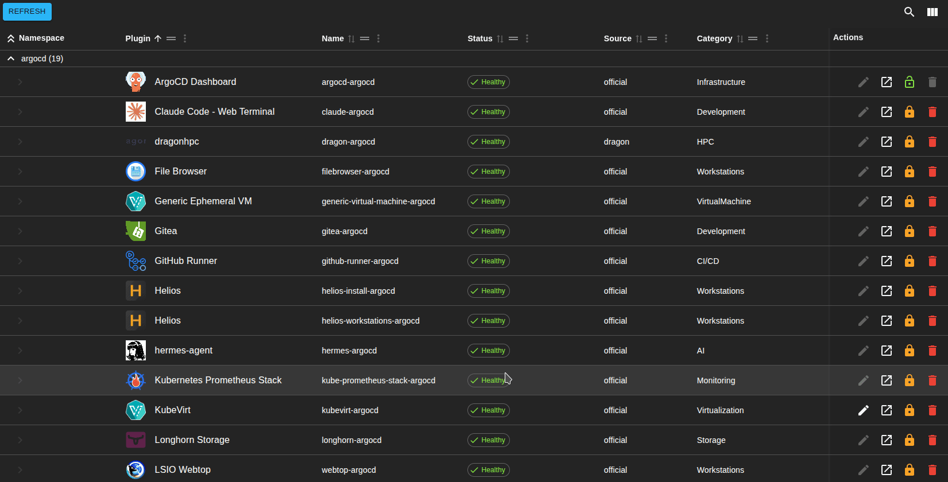Collapse all groups with the Namespace header chevron
948x482 pixels.
pos(11,38)
